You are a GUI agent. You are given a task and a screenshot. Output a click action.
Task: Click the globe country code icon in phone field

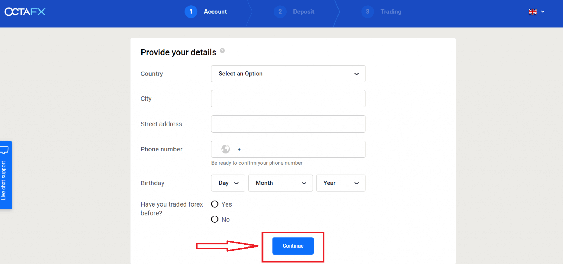[x=226, y=149]
